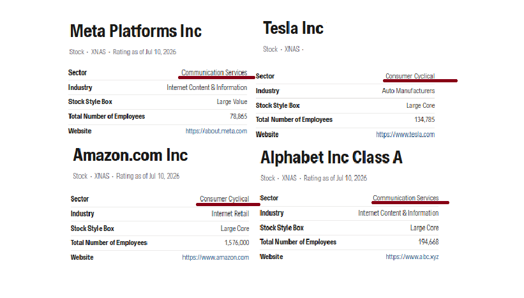The width and height of the screenshot is (524, 298).
Task: Click Alphabet's employee count 194,668
Action: (x=428, y=242)
